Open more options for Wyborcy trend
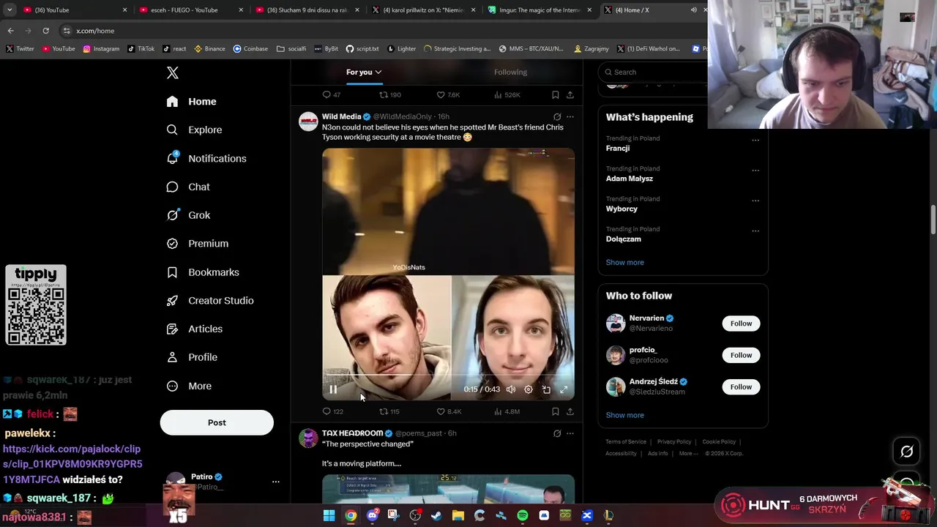The width and height of the screenshot is (937, 527). click(755, 201)
